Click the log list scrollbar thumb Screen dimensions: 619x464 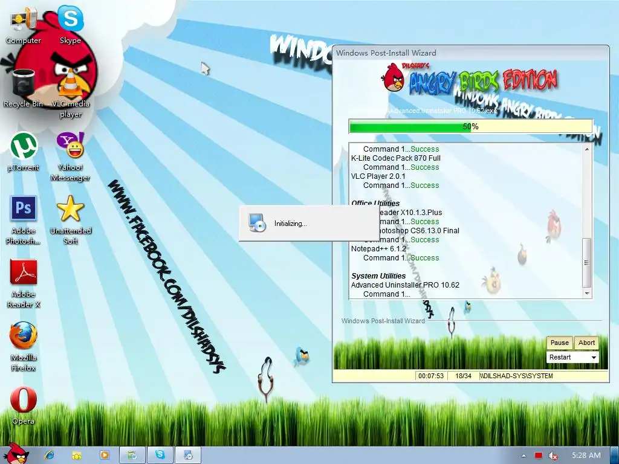[x=587, y=263]
